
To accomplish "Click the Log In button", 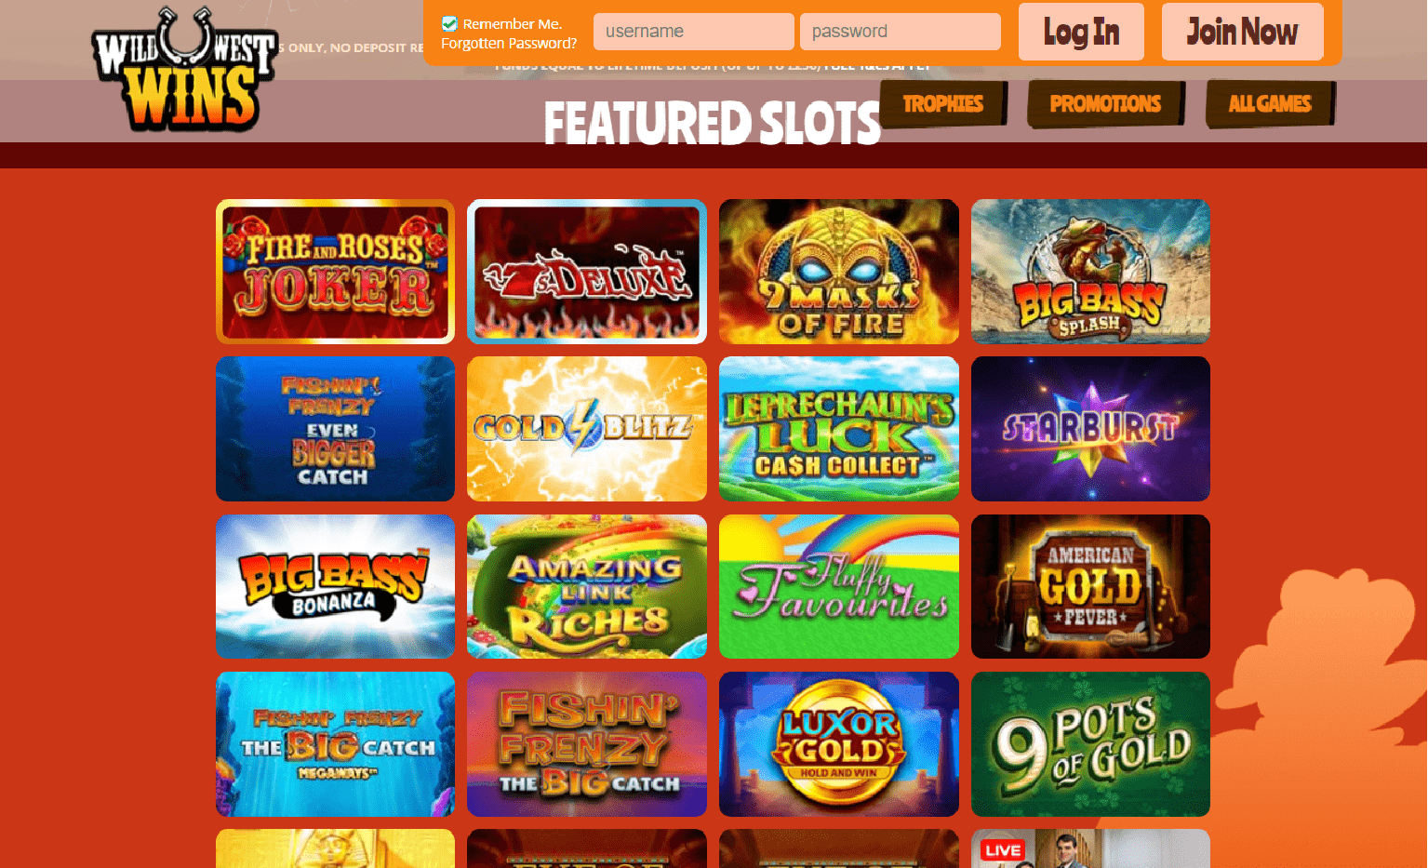I will pyautogui.click(x=1081, y=32).
